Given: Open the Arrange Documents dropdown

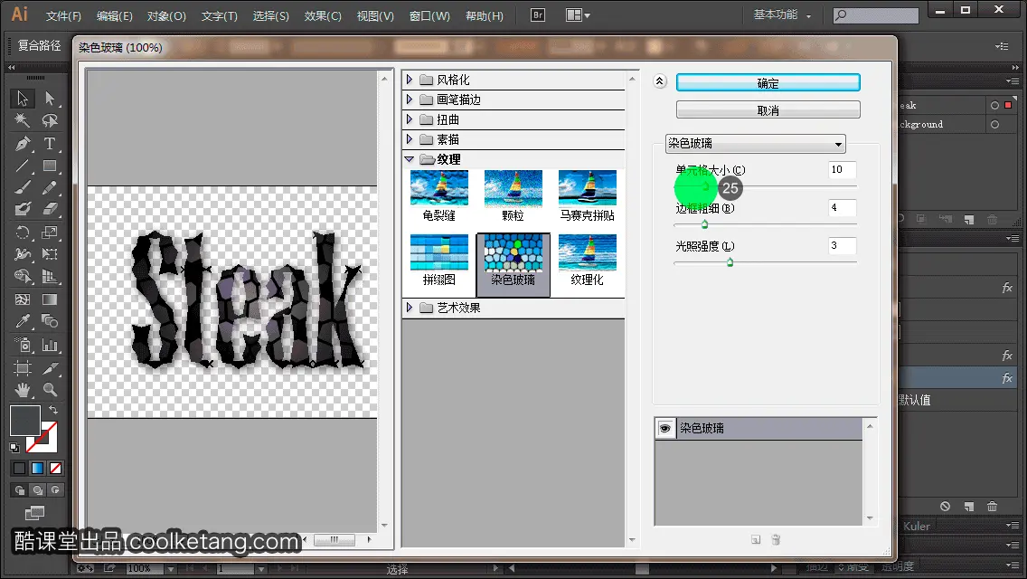Looking at the screenshot, I should 578,14.
